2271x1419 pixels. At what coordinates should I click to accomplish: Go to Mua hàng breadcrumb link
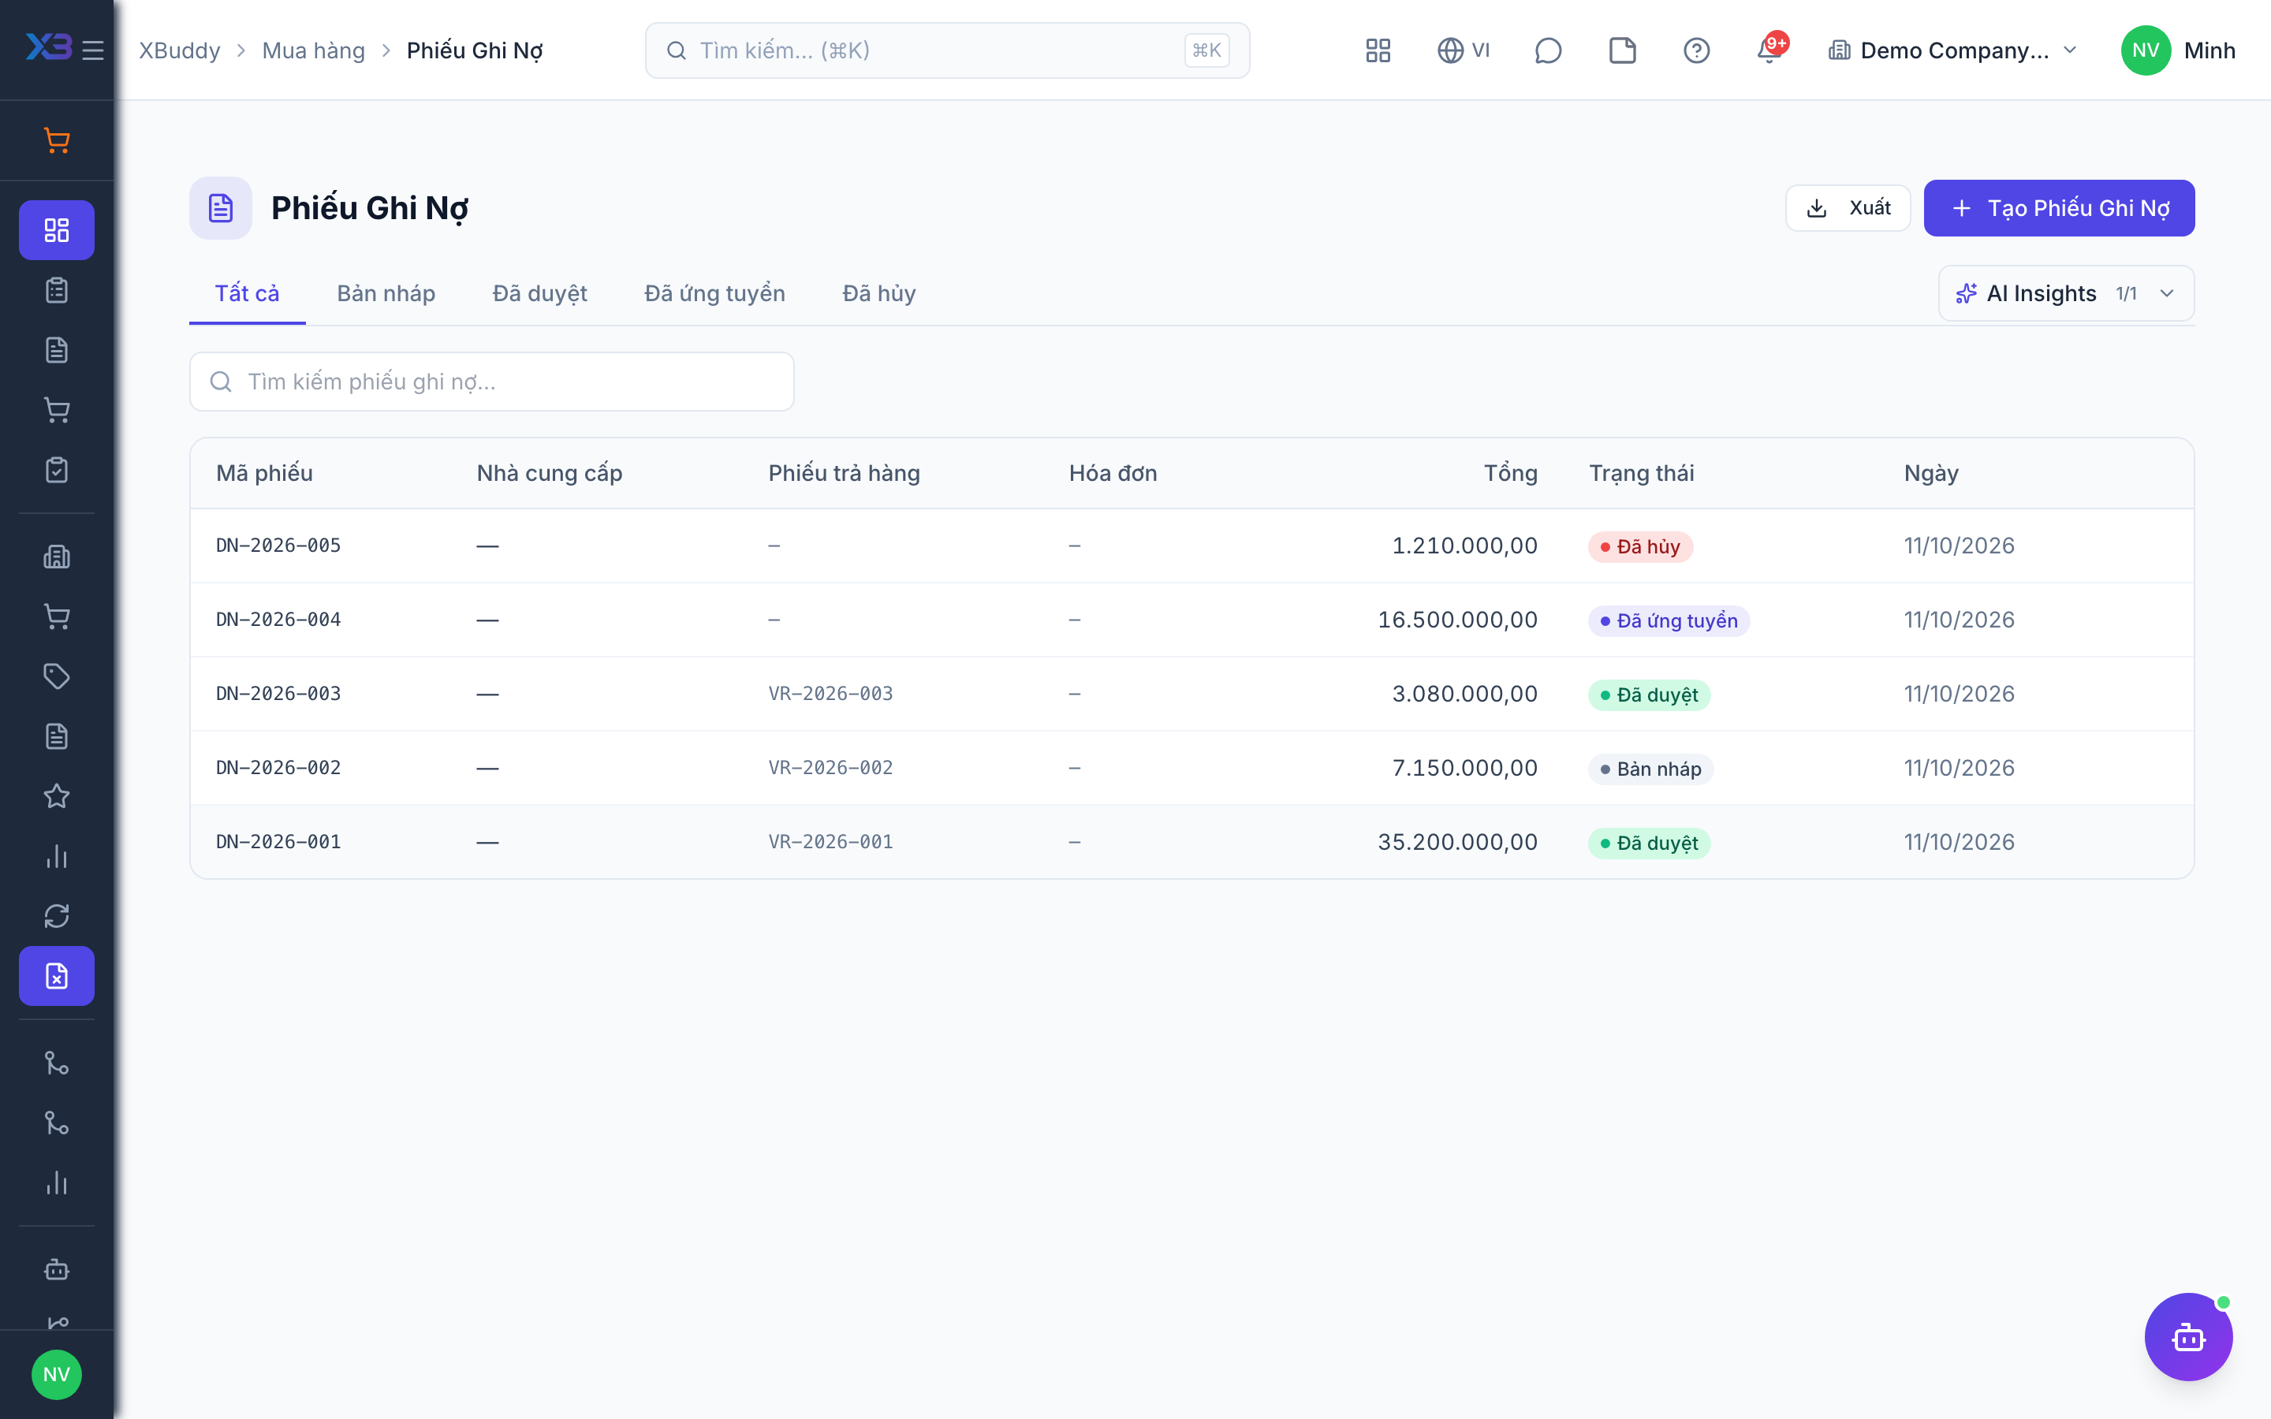(x=313, y=50)
